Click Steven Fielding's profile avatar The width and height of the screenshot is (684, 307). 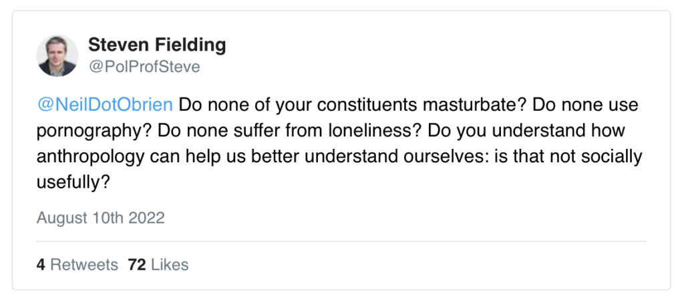pyautogui.click(x=57, y=56)
